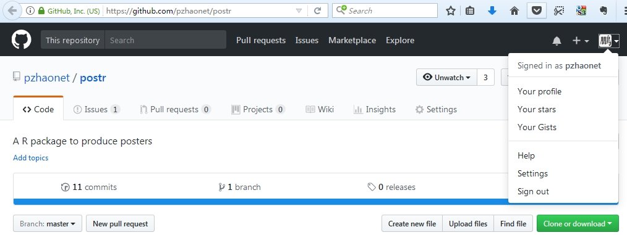Open the Branch: master selector
Screen dimensions: 627x235
[48, 224]
